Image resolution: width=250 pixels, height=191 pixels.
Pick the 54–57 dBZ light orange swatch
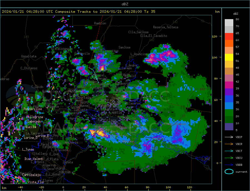[229, 50]
